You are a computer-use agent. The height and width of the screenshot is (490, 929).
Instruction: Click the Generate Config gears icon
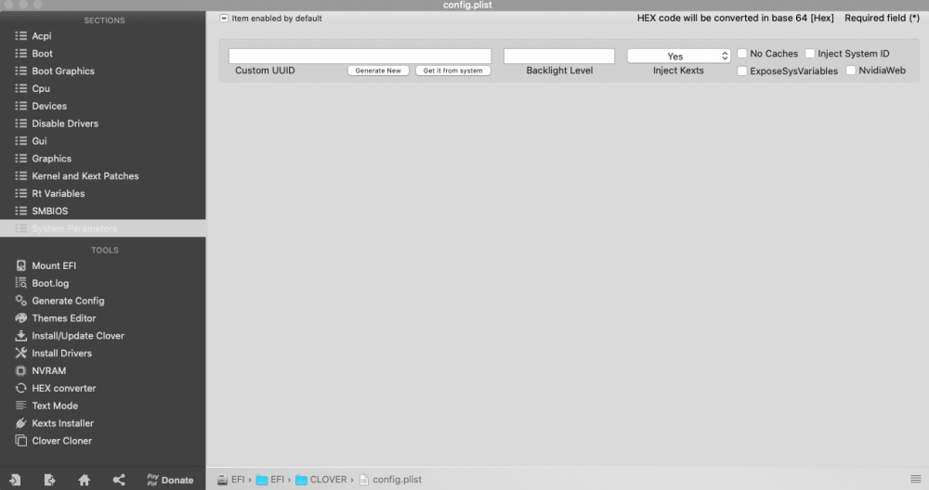coord(20,301)
